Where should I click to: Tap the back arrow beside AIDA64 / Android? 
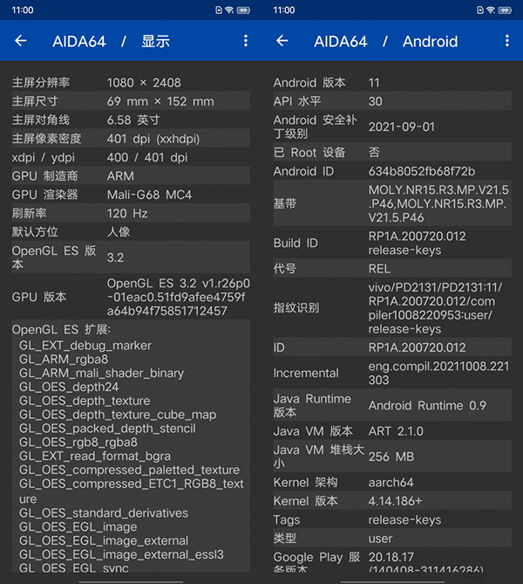(x=282, y=41)
